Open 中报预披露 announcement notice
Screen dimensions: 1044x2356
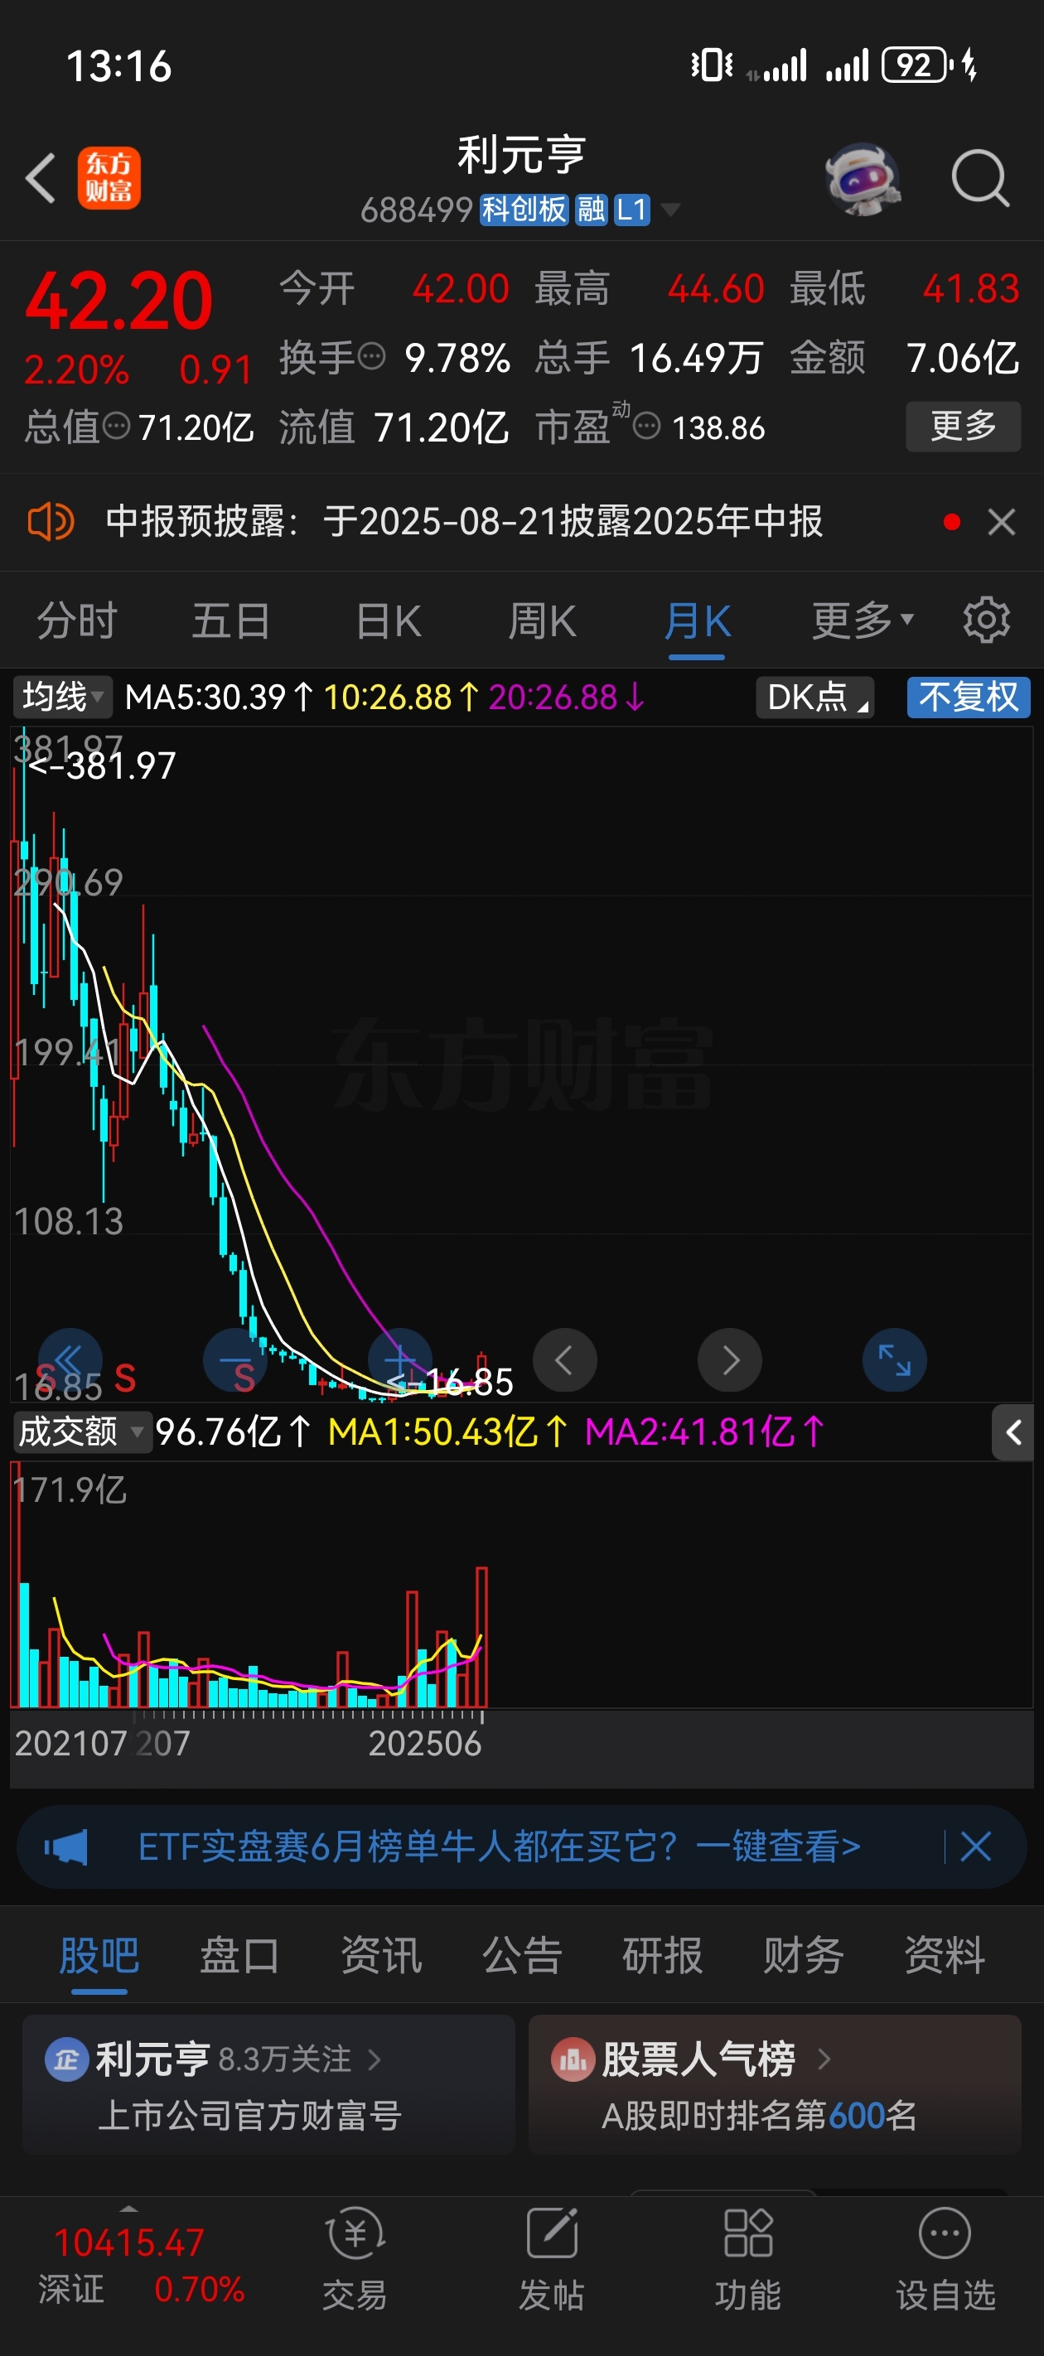(464, 521)
